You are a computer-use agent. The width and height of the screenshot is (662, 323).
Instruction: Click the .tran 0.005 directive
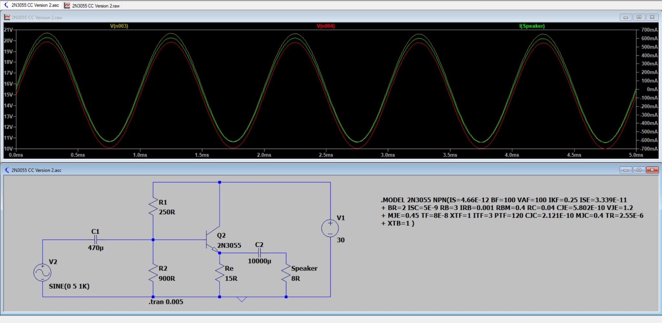[x=166, y=302]
